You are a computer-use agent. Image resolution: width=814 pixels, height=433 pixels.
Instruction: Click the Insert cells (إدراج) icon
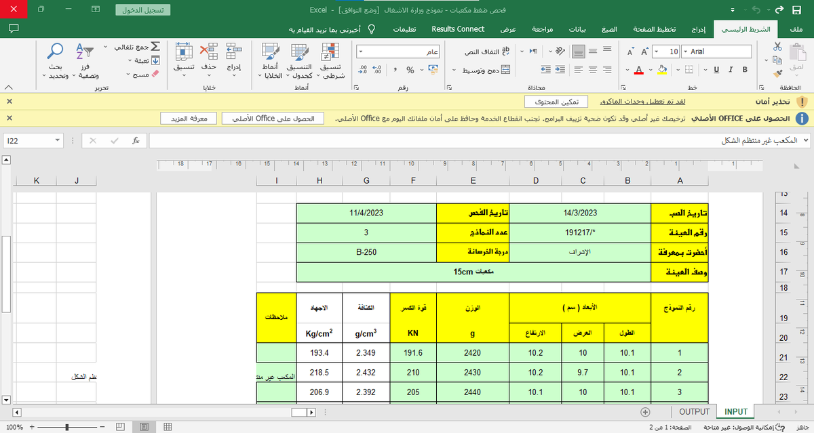[233, 51]
